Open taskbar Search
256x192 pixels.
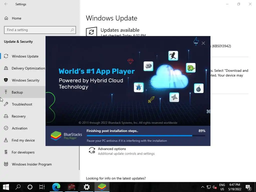coord(18,187)
